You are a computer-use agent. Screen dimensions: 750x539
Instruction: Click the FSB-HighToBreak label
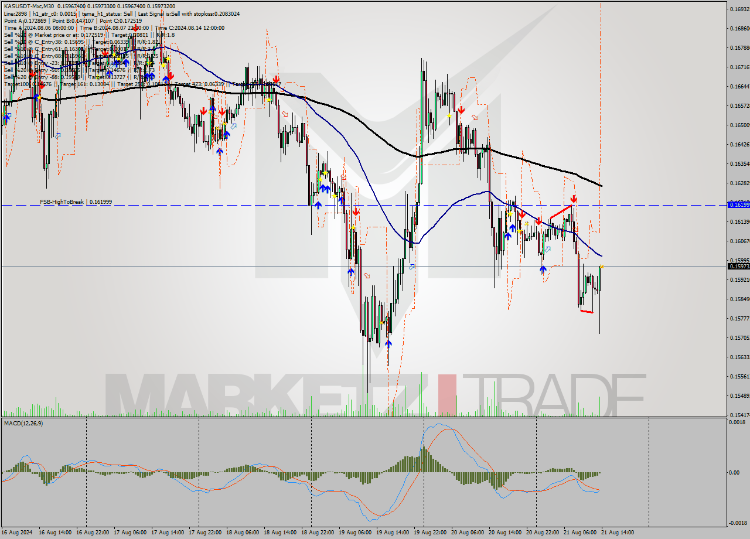[x=62, y=202]
